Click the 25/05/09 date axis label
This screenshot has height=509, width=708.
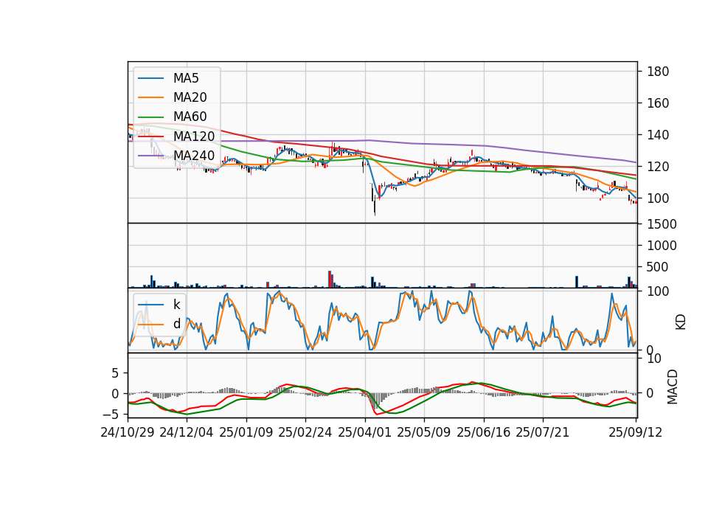tap(424, 432)
